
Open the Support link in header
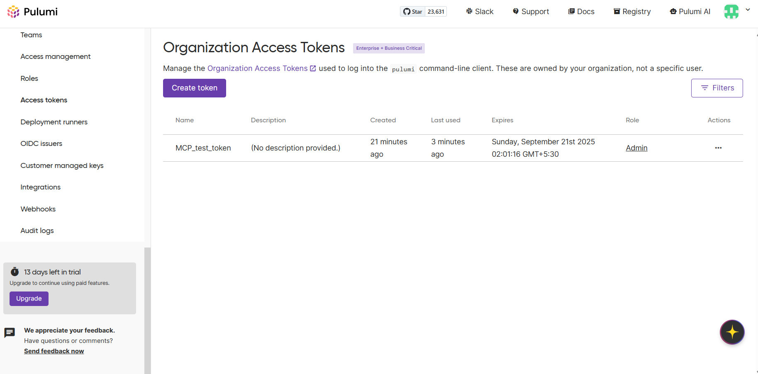(x=531, y=12)
